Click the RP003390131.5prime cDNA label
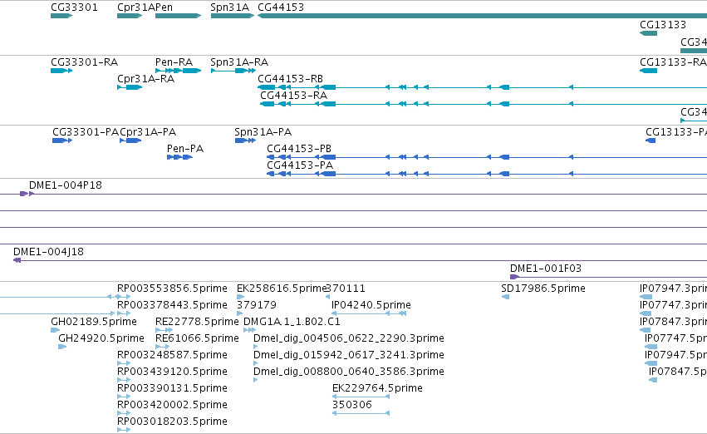Image resolution: width=707 pixels, height=434 pixels. (x=172, y=388)
